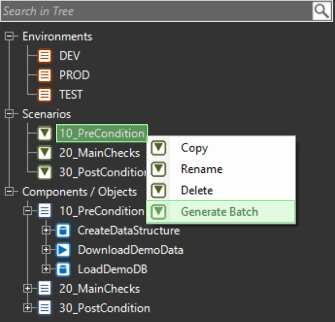Select the TEST environment

(71, 95)
